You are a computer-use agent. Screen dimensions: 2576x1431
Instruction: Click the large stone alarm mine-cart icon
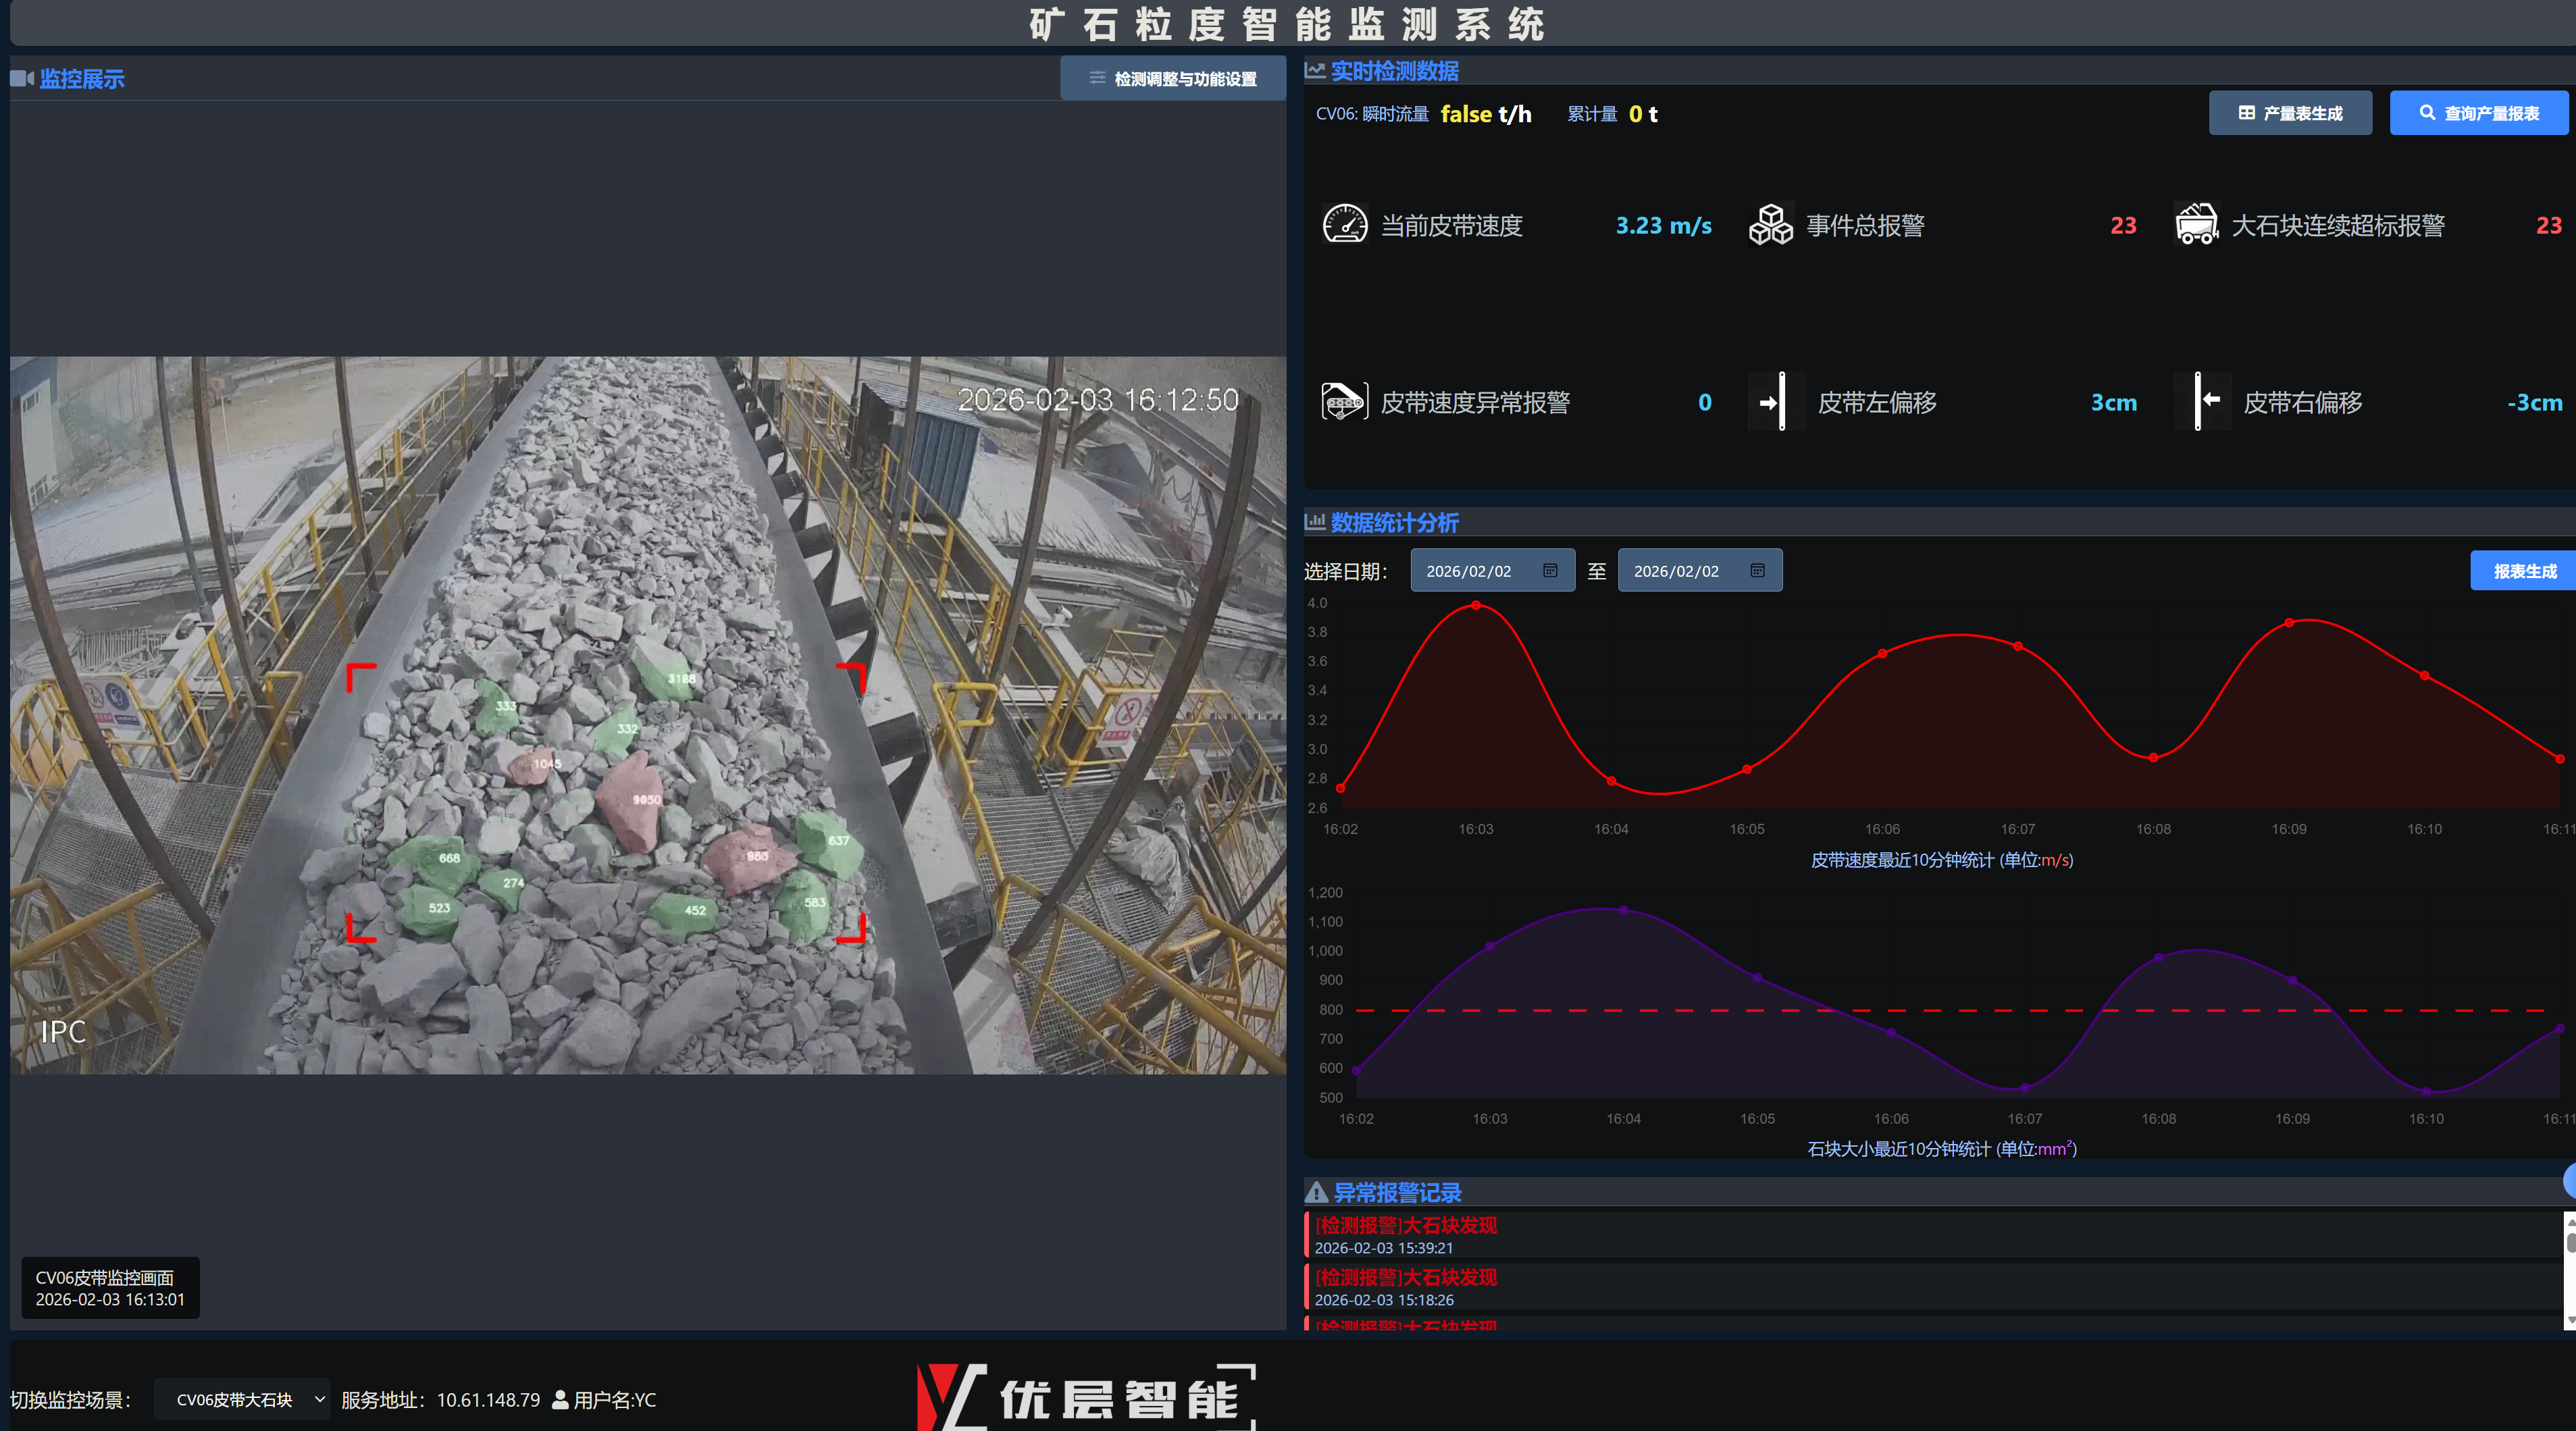(2196, 224)
